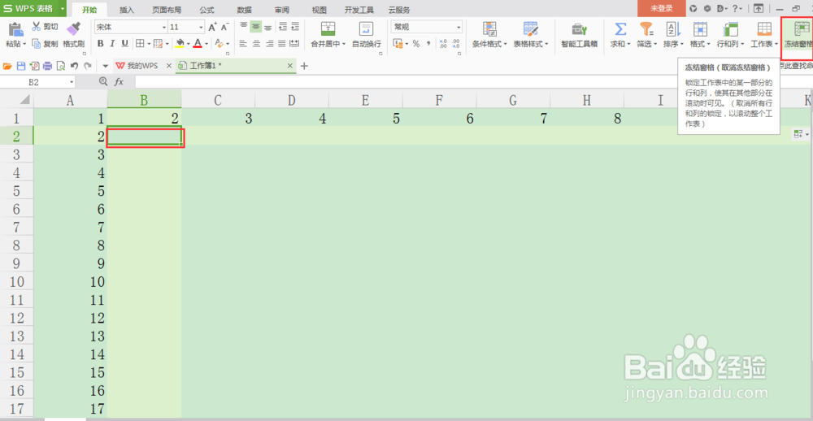Screen dimensions: 813x421
Task: Close the 工作簿1 document tab
Action: pos(290,66)
